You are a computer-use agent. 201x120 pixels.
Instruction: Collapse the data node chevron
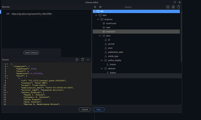[x=96, y=15]
